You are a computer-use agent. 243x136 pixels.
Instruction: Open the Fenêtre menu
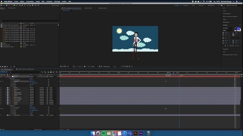64,2
